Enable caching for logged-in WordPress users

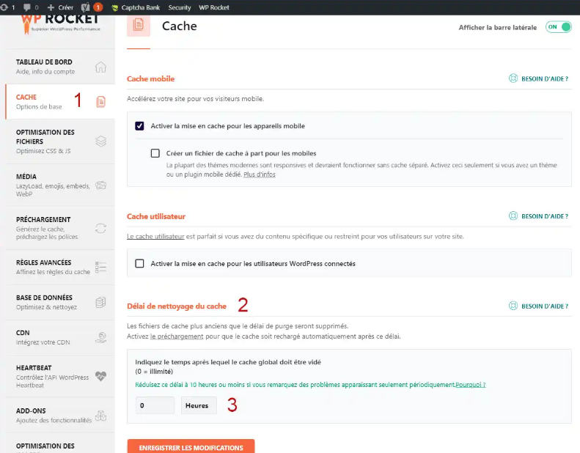point(139,263)
